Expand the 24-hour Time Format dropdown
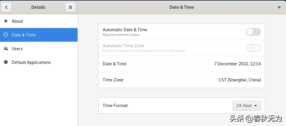Screen dimensions: 286x126 247,106
